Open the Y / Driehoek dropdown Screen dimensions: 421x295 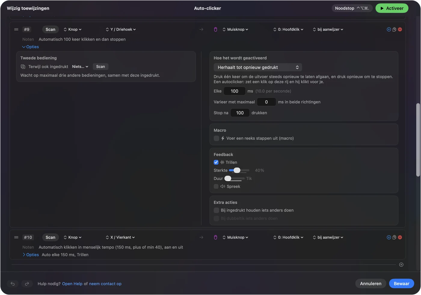point(121,29)
